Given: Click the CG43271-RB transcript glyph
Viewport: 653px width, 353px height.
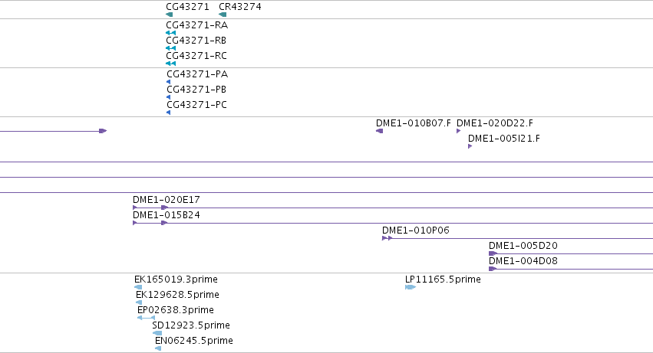Looking at the screenshot, I should click(171, 48).
